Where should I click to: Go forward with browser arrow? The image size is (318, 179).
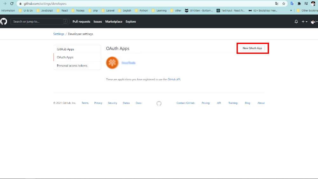click(x=5, y=4)
